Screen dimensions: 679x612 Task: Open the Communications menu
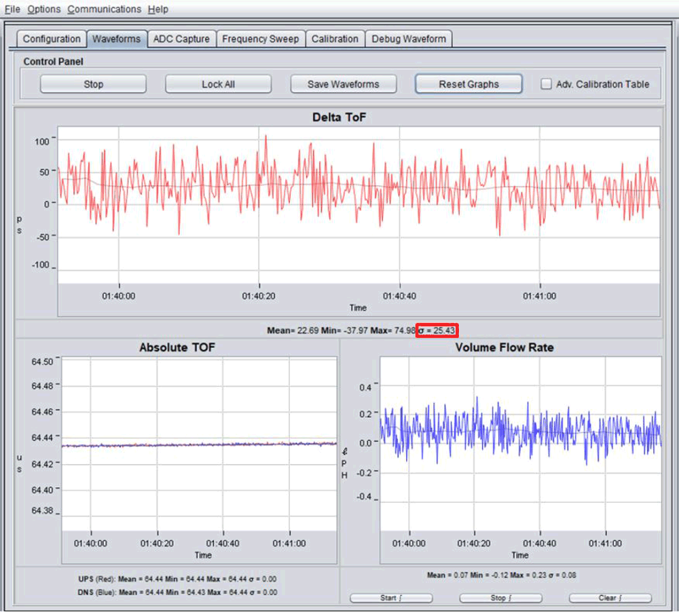pyautogui.click(x=105, y=9)
